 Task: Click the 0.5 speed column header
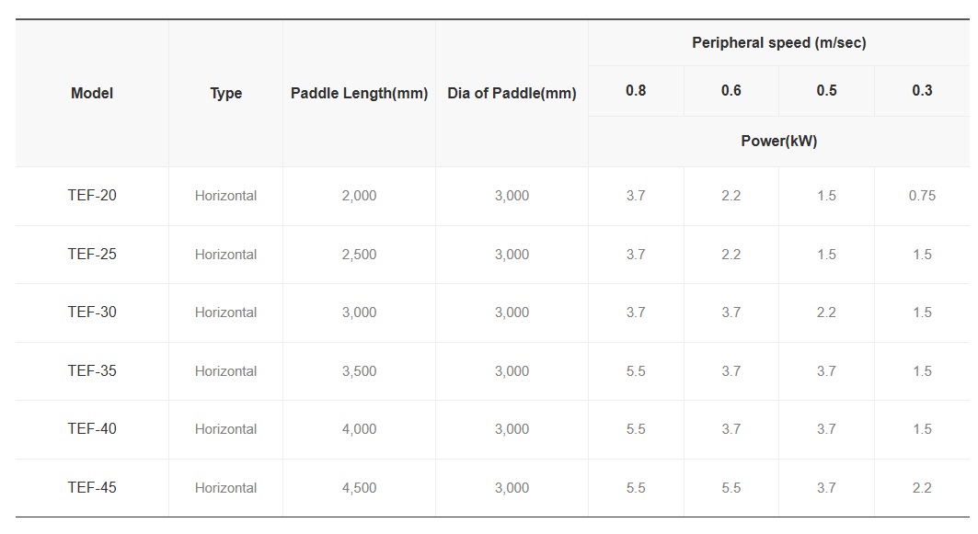coord(826,90)
